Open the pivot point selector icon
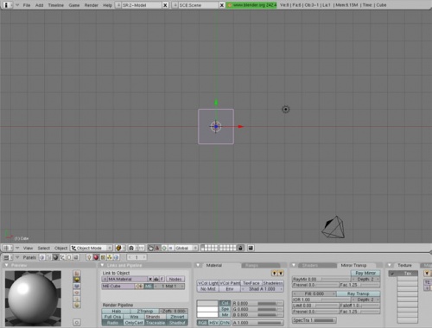Image resolution: width=432 pixels, height=328 pixels. coord(133,248)
